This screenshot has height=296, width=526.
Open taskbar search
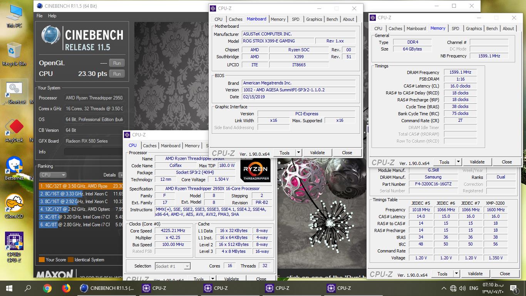point(28,288)
